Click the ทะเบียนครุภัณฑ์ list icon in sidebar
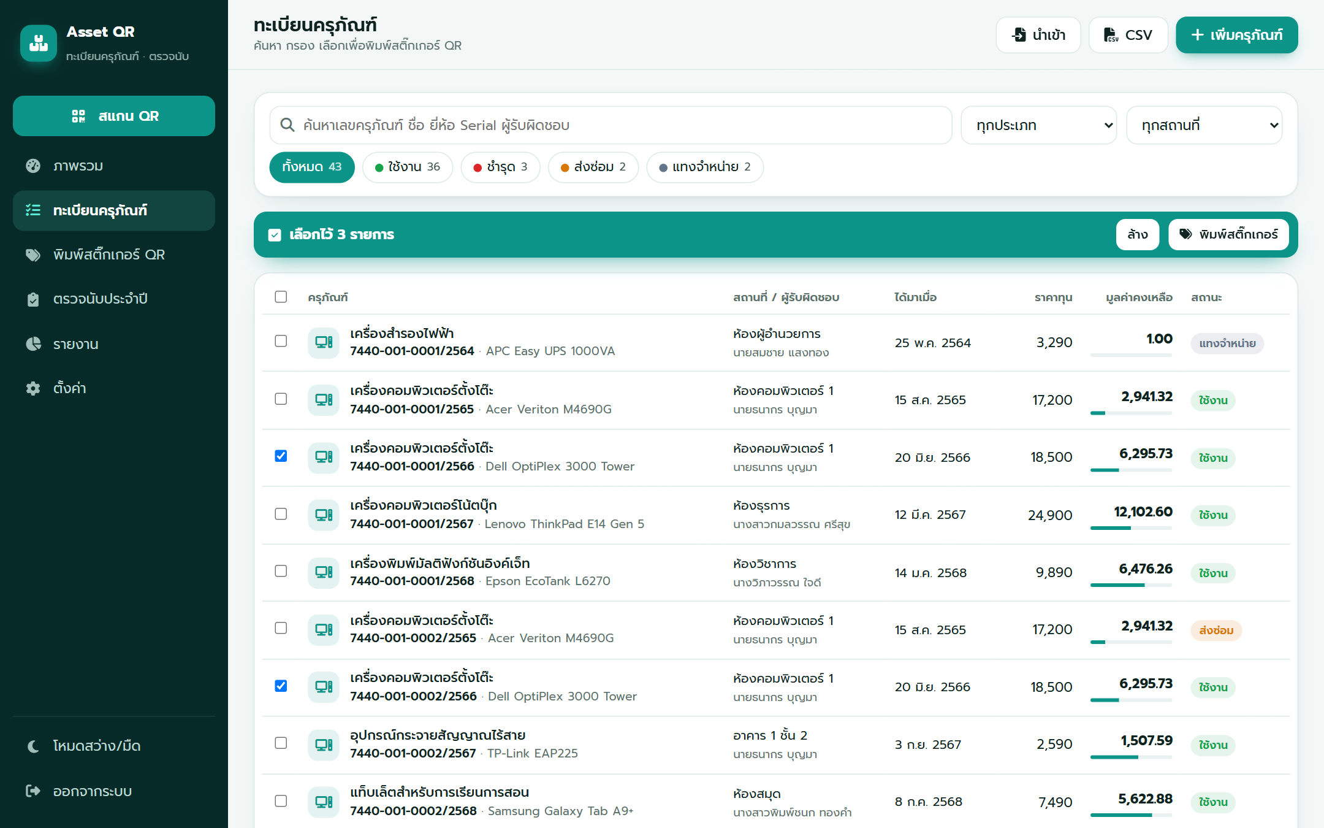The image size is (1324, 828). pos(33,210)
